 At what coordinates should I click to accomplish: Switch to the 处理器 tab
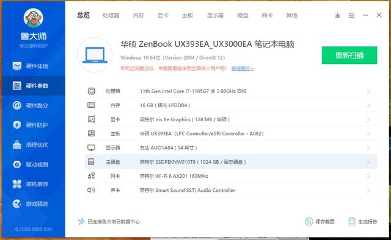111,15
